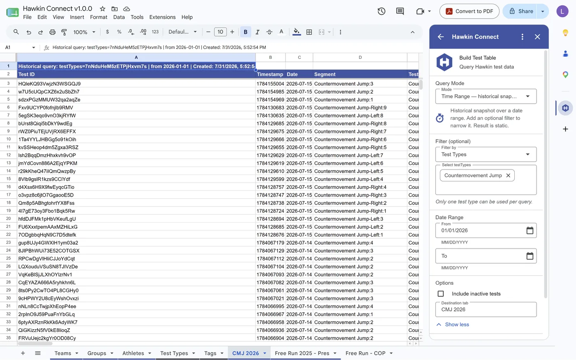Viewport: 576px width, 360px height.
Task: Open the search the menus tool
Action: (16, 32)
